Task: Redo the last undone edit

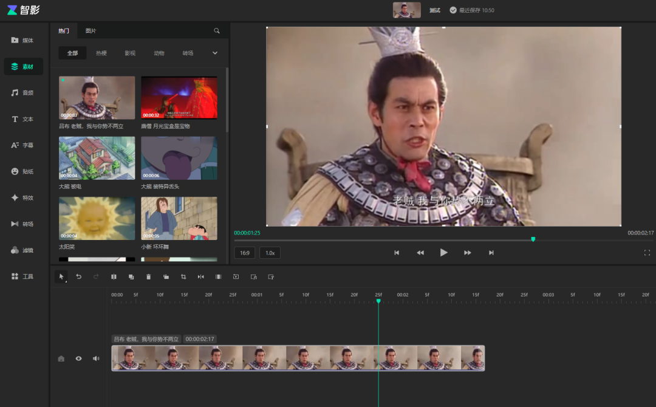Action: click(x=96, y=276)
